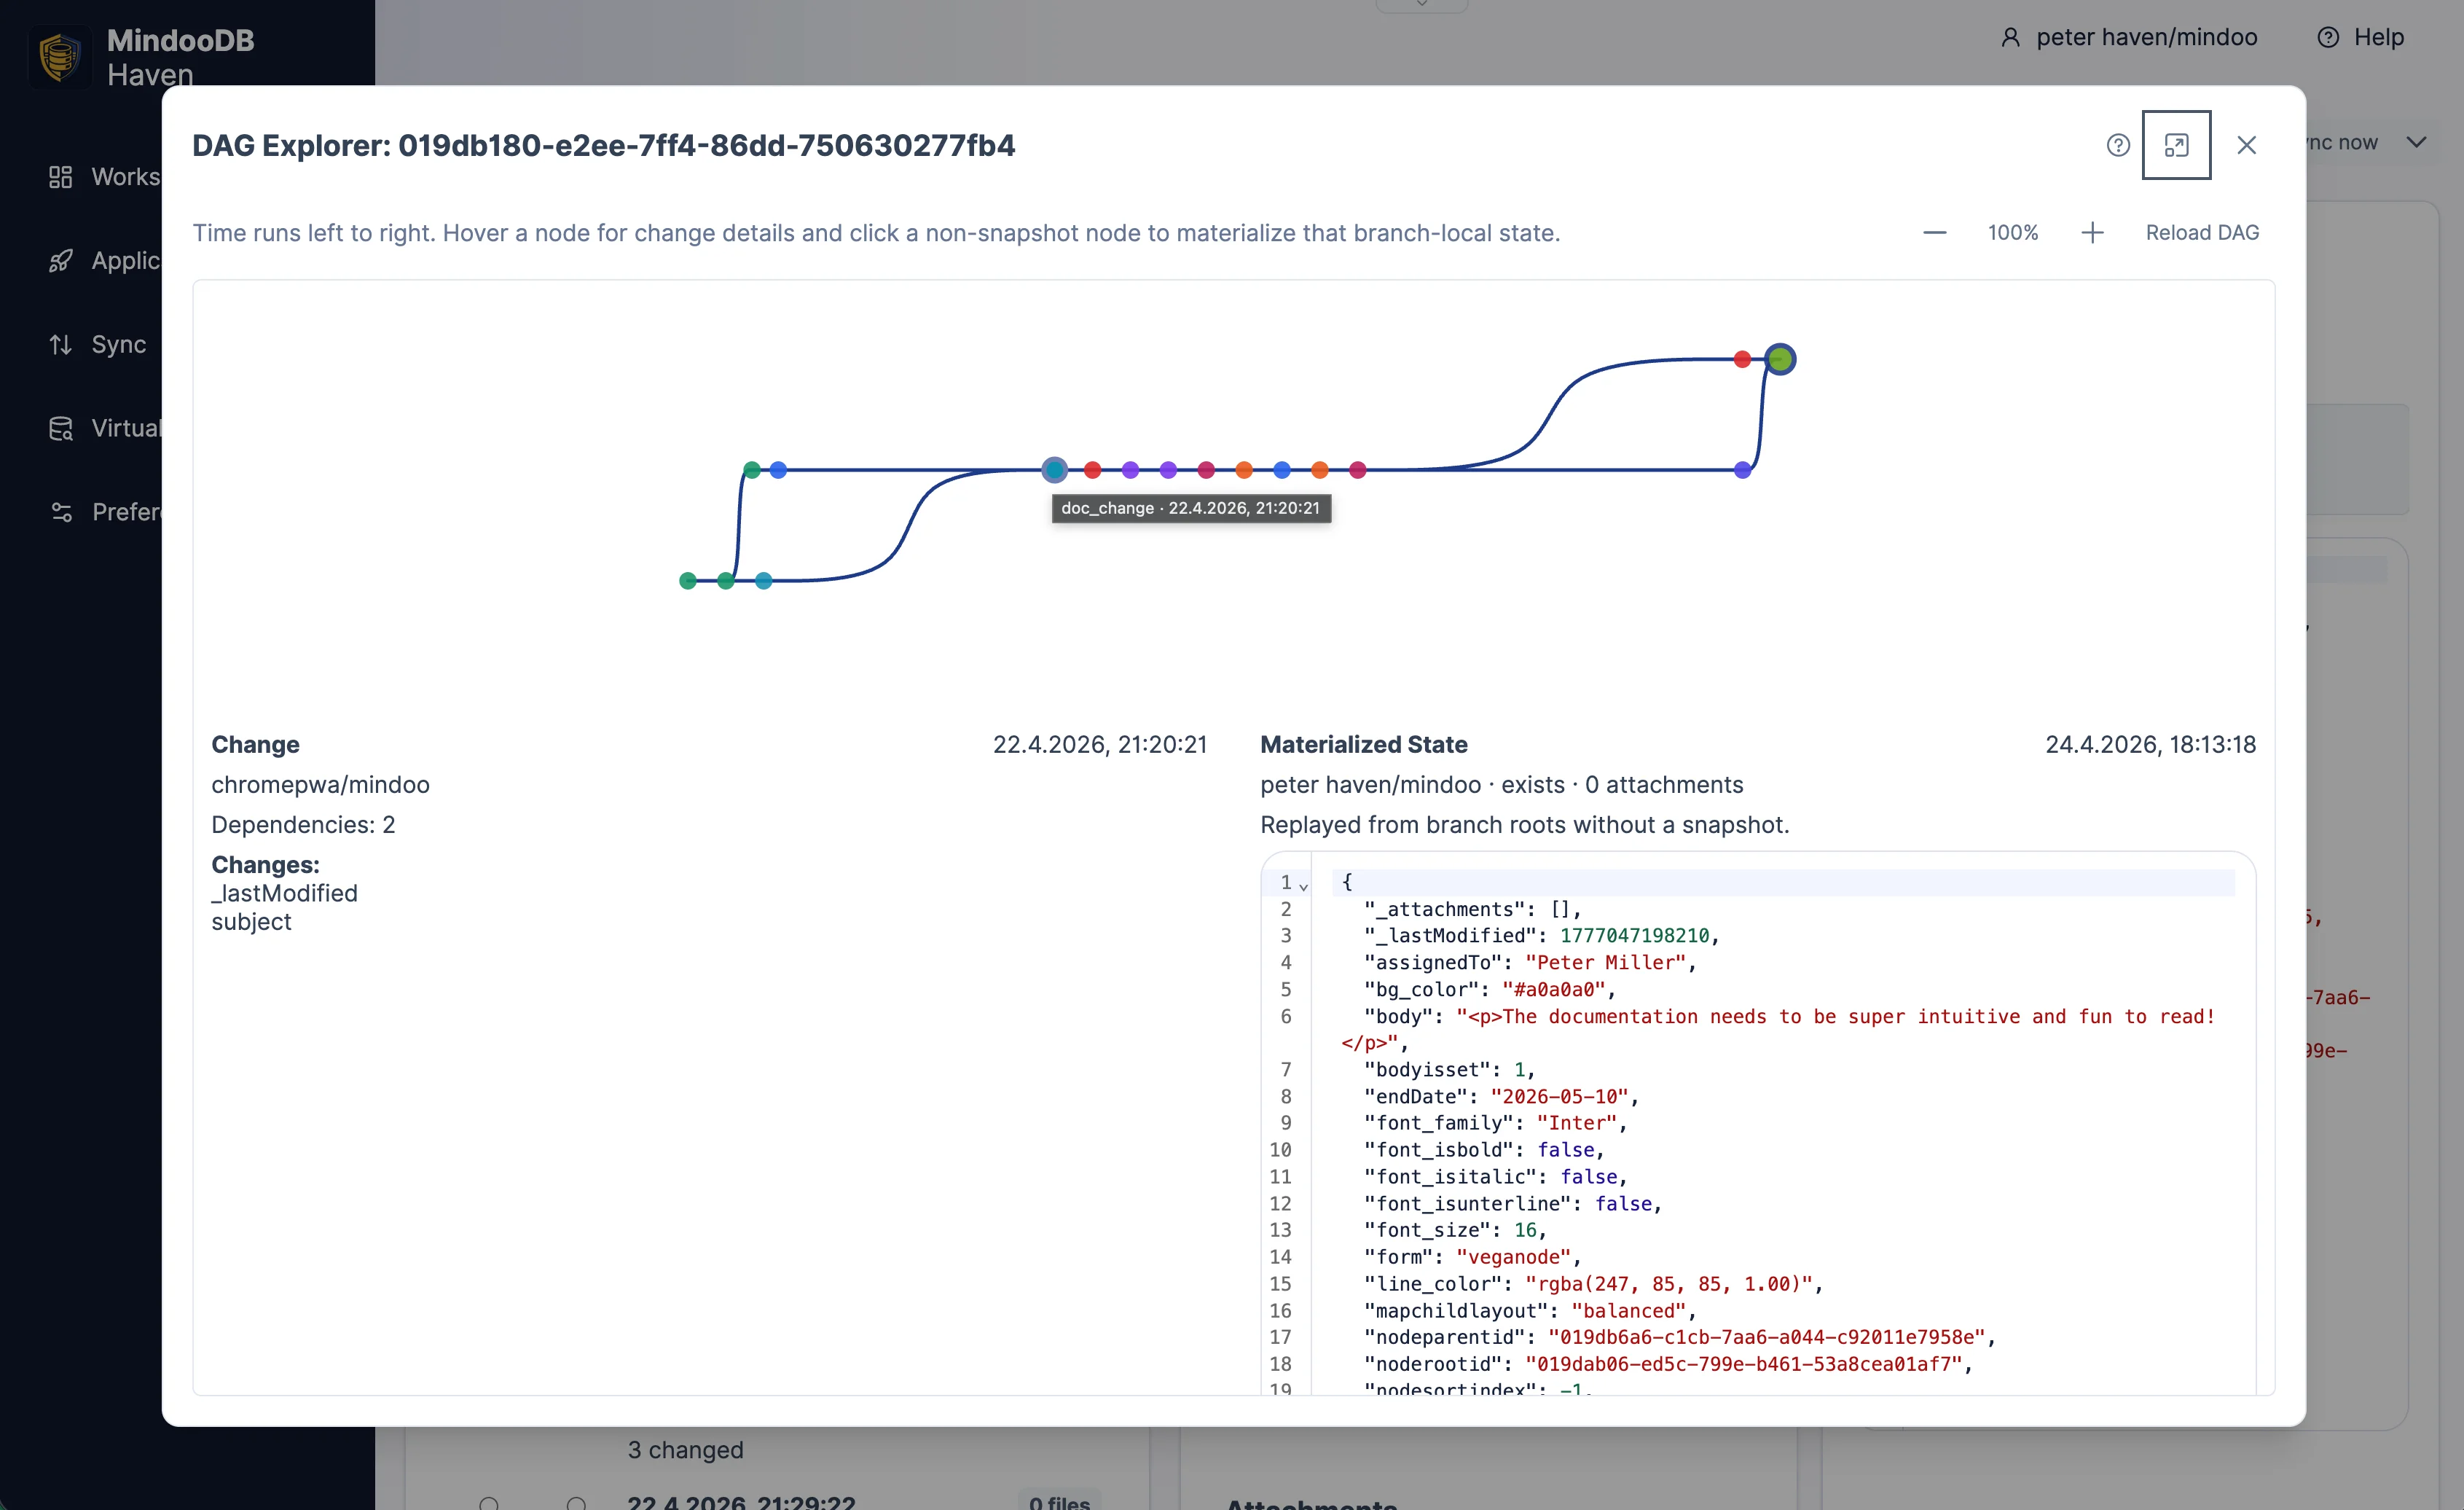Collapse the JSON object at line 1

pyautogui.click(x=1305, y=885)
